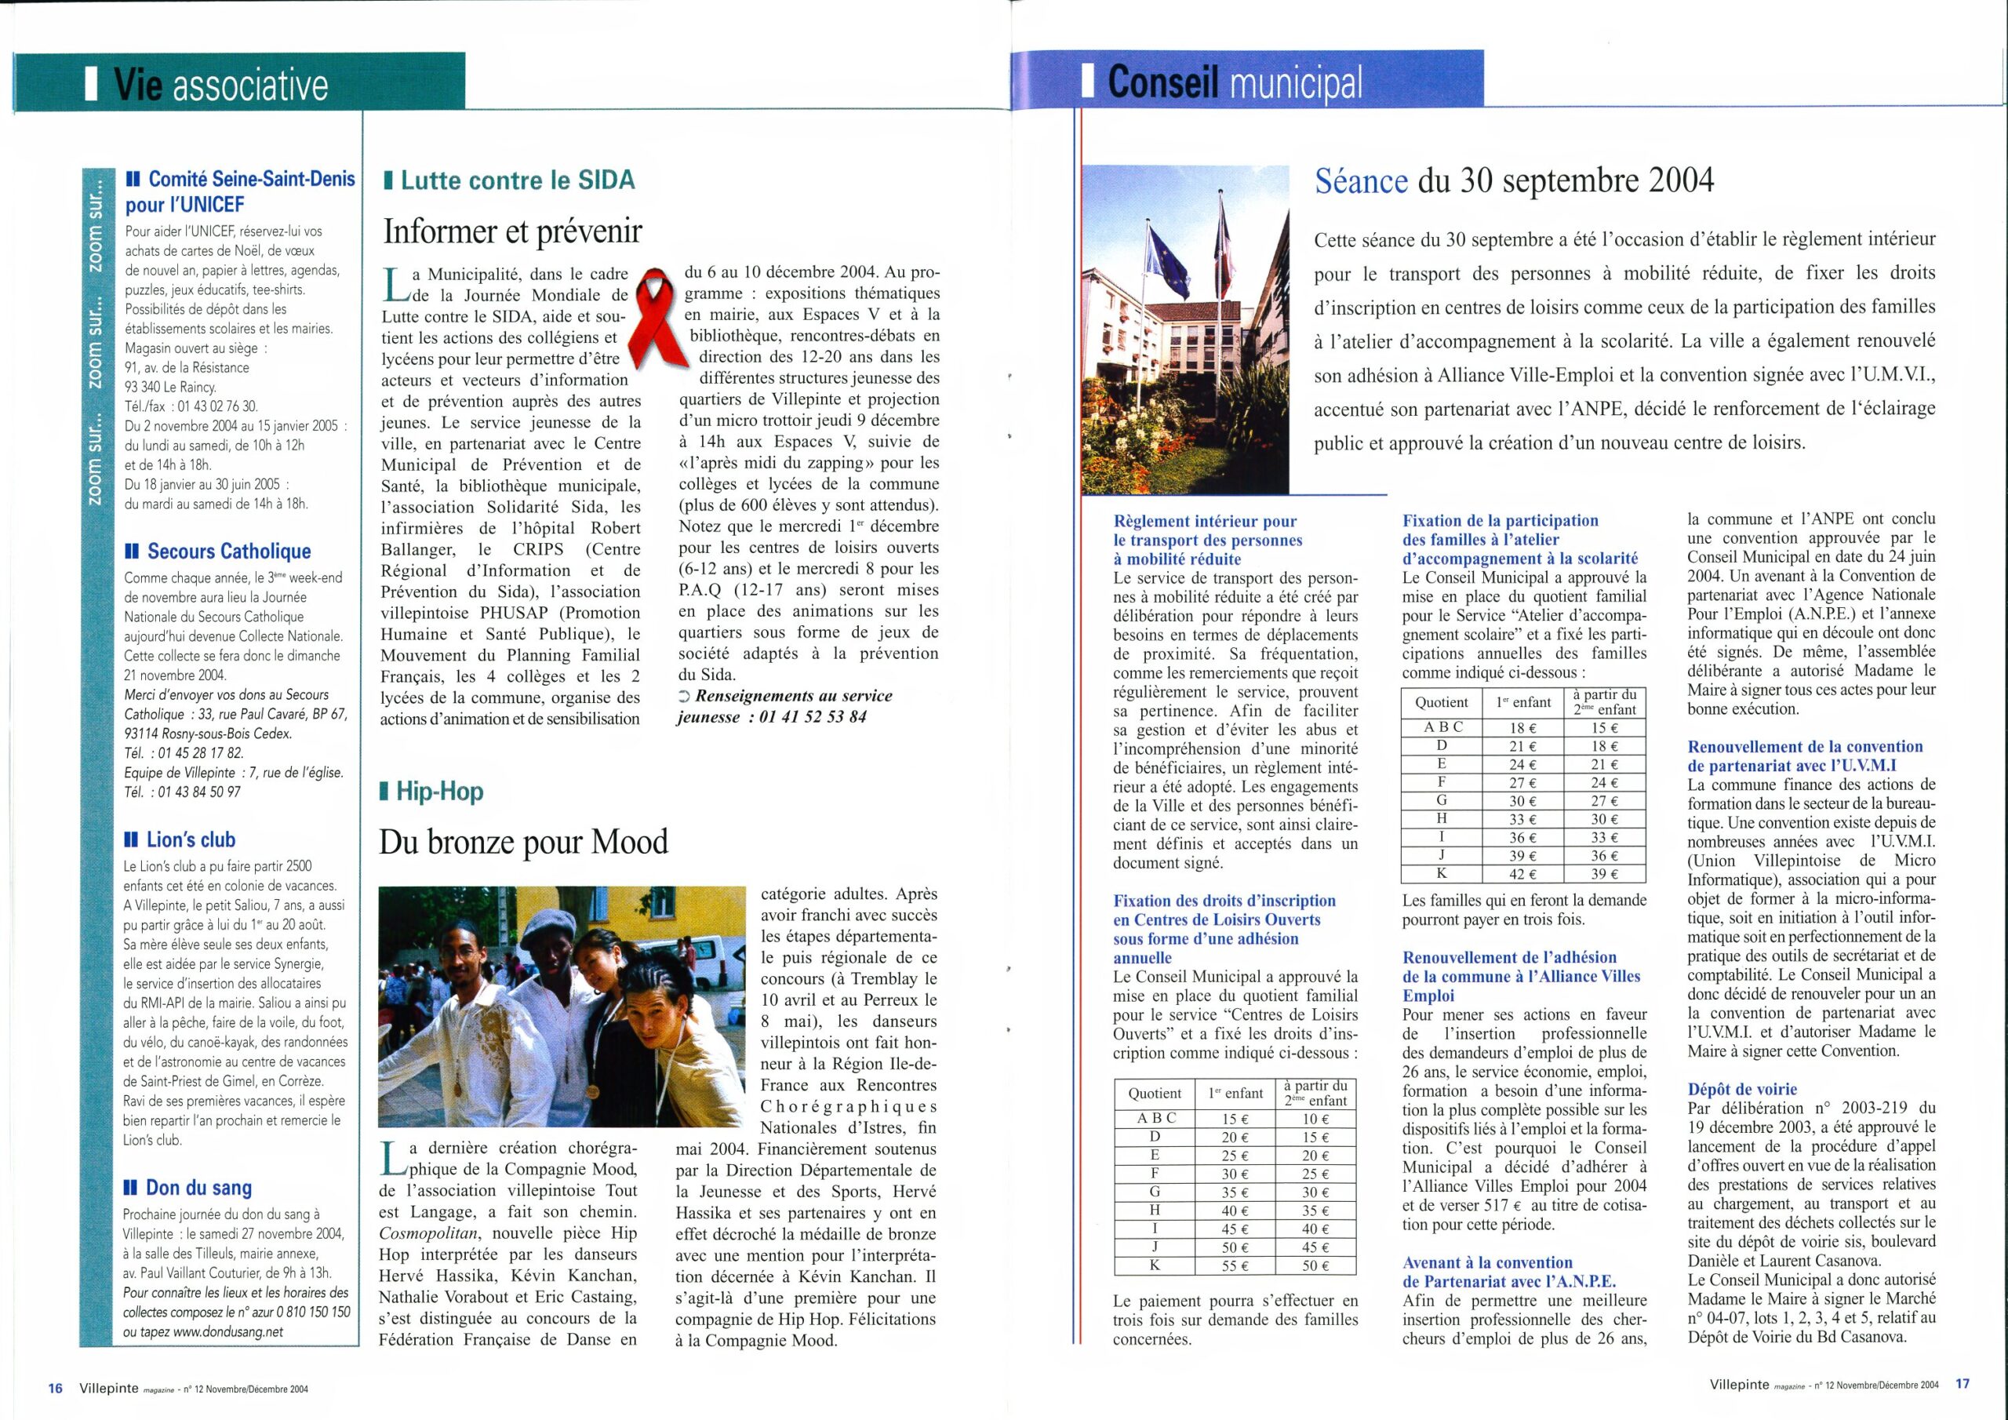Click page number 17 in footer
The image size is (2008, 1420).
coord(1963,1384)
